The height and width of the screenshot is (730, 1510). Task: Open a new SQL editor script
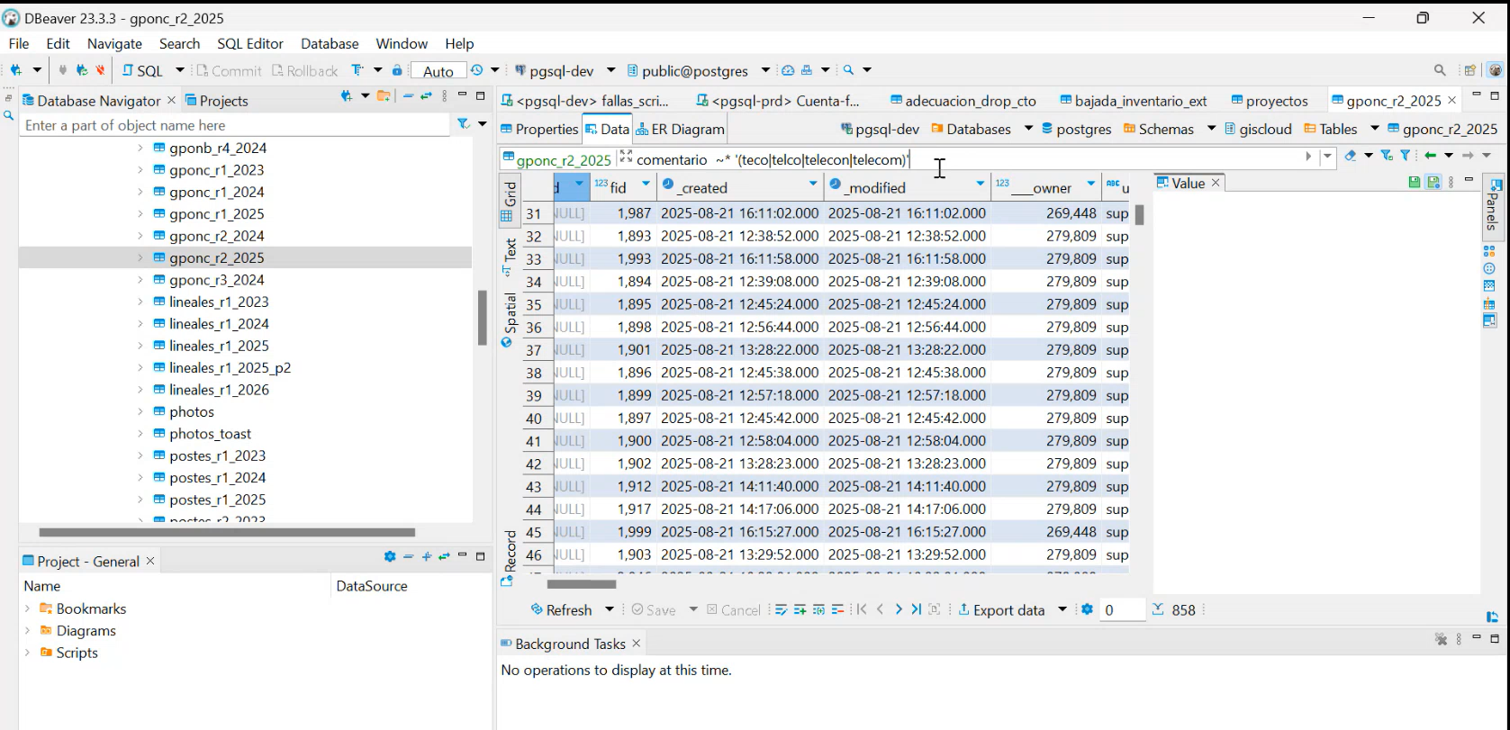[142, 70]
